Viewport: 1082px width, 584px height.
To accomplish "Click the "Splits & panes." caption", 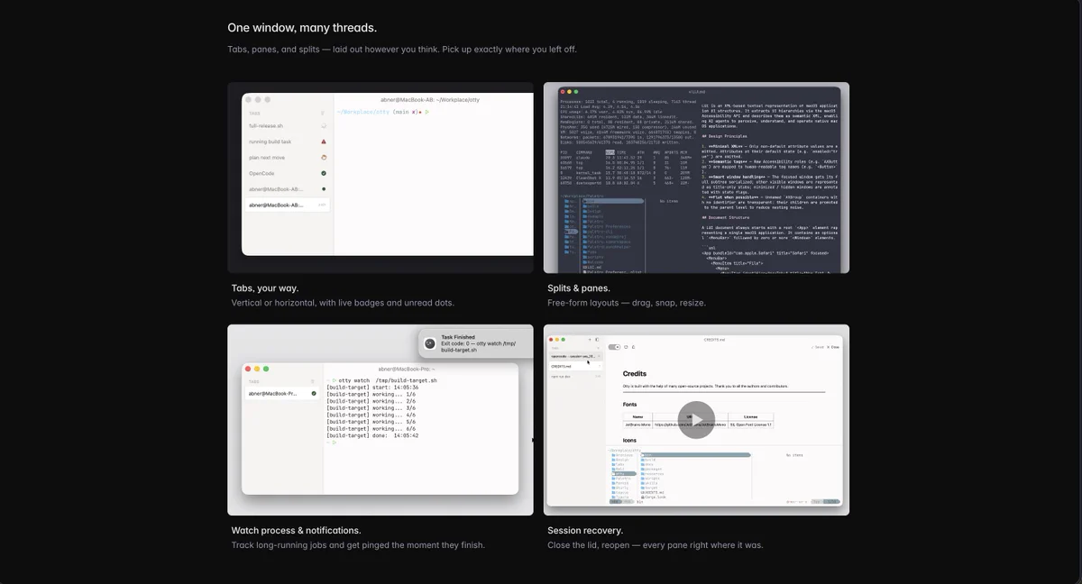I will point(579,288).
